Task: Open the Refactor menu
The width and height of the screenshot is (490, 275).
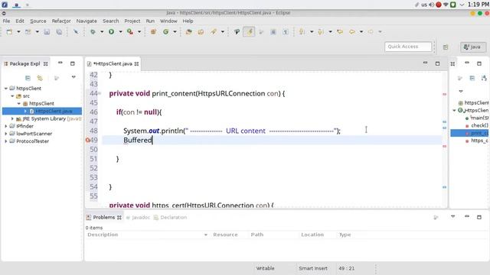Action: pyautogui.click(x=61, y=21)
